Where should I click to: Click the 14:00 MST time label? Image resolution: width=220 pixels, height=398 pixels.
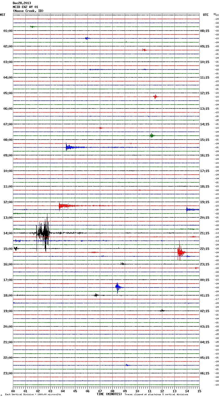pyautogui.click(x=8, y=233)
